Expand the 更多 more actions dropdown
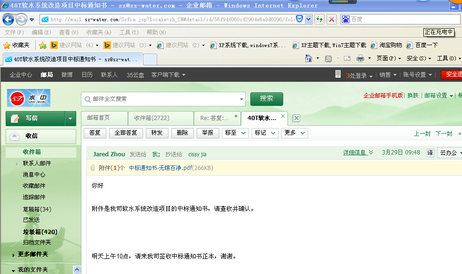The width and height of the screenshot is (462, 274). click(295, 133)
